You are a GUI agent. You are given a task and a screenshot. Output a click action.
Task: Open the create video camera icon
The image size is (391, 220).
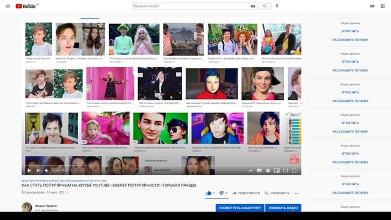tap(372, 6)
